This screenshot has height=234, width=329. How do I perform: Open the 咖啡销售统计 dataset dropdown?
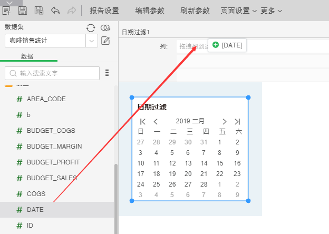tap(92, 41)
